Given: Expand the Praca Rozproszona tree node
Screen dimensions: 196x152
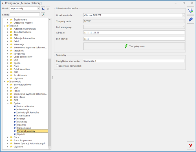Looking at the screenshot, I should 8,140.
